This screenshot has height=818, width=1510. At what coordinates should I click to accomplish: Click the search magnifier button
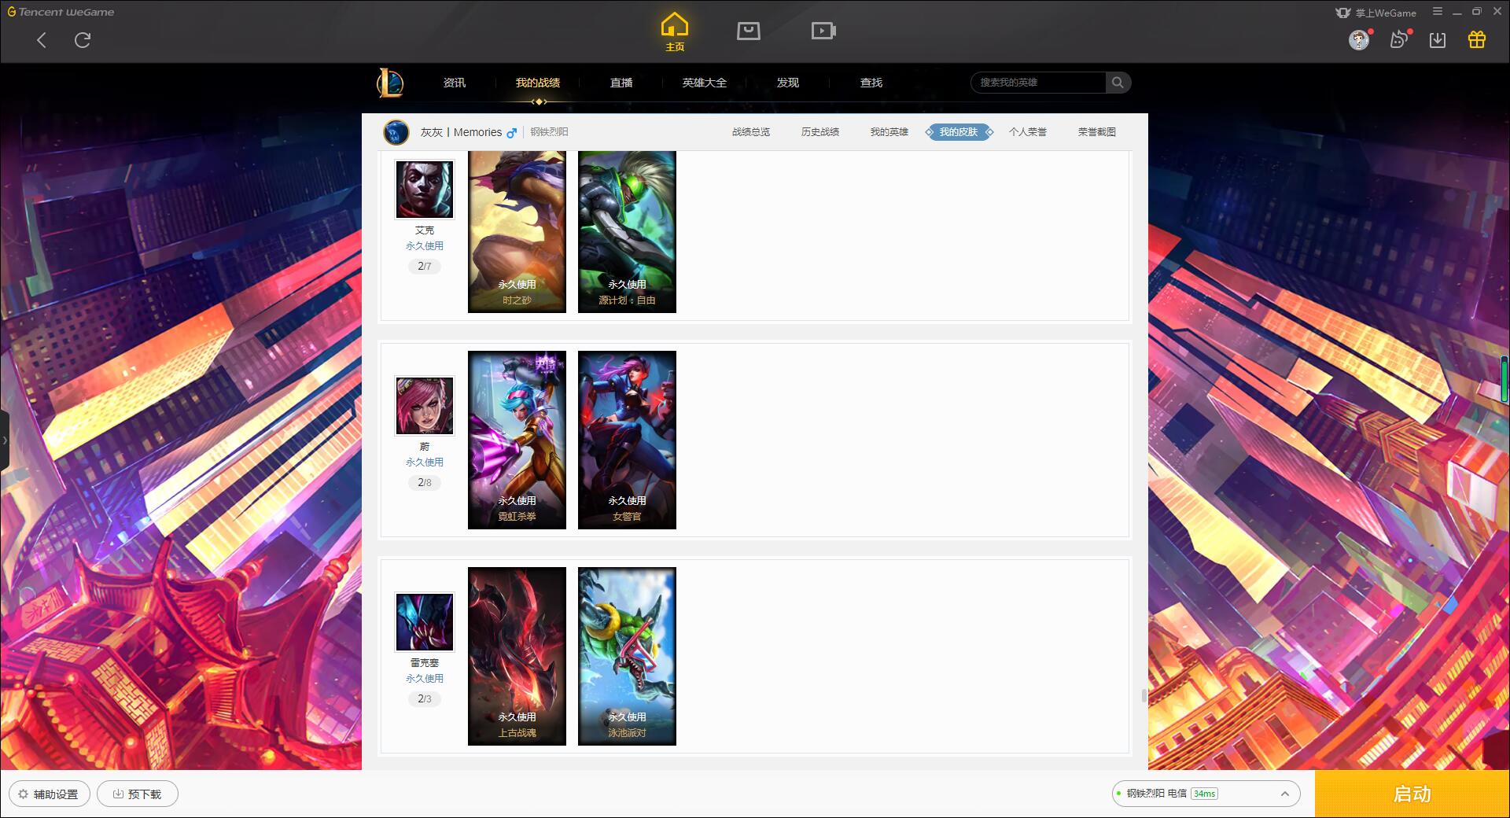(1118, 83)
